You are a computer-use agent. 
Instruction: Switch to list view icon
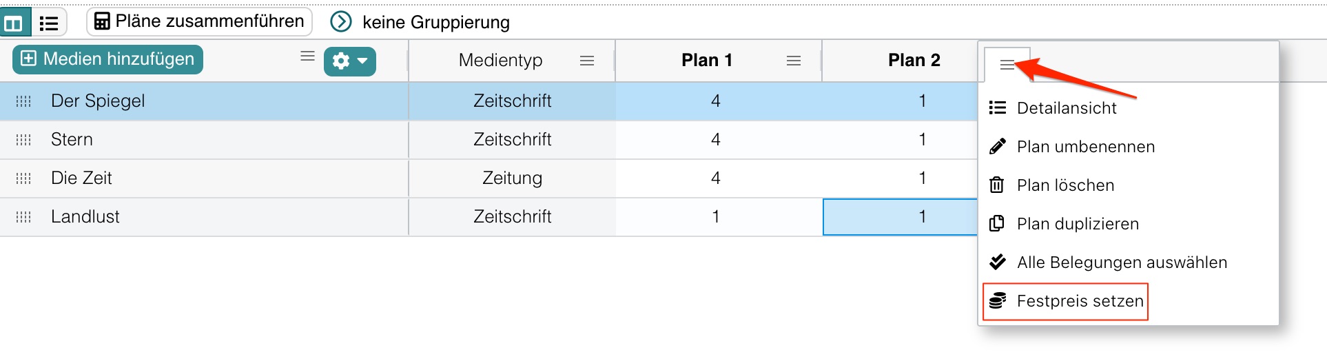pos(48,23)
